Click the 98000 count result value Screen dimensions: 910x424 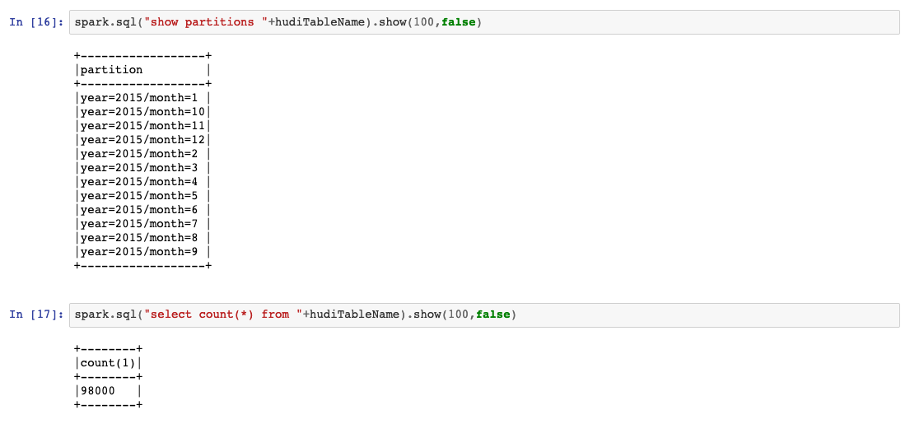pyautogui.click(x=97, y=390)
